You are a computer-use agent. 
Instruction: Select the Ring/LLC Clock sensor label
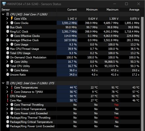click(x=19, y=31)
